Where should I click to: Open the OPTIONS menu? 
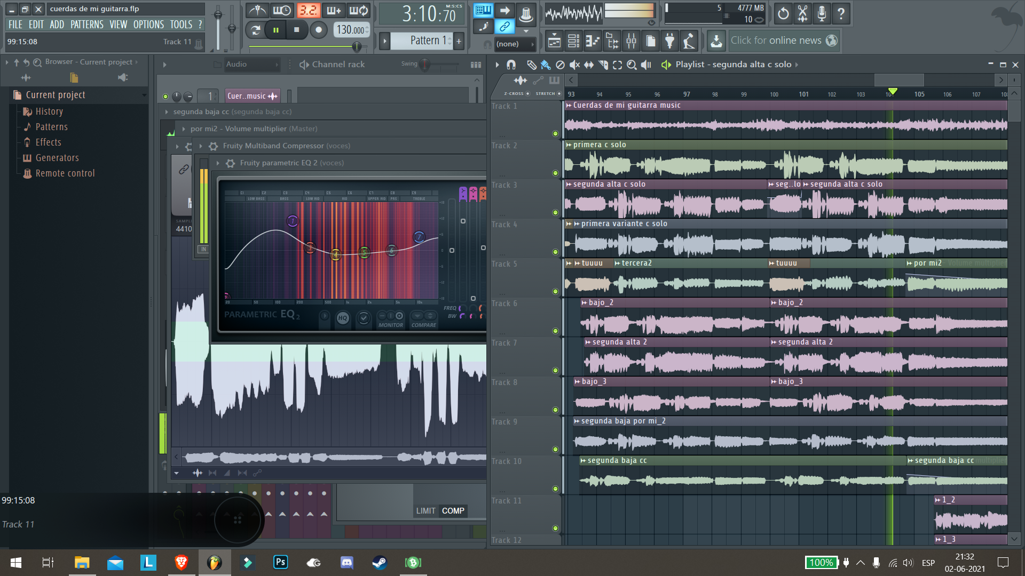point(149,25)
